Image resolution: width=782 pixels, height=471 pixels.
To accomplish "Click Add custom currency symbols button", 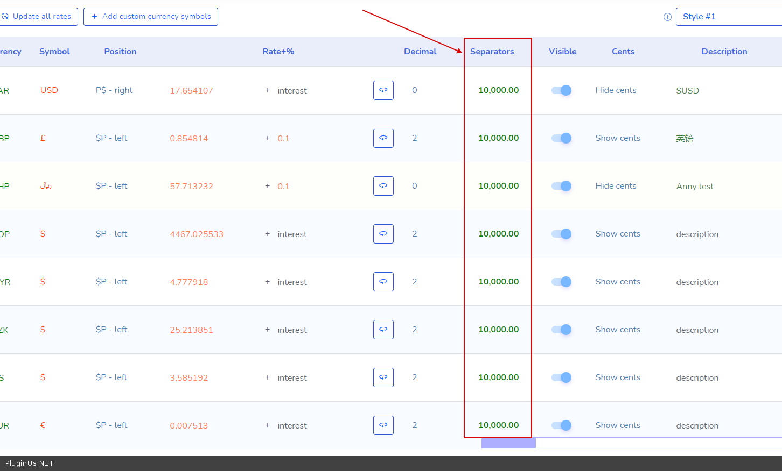I will pyautogui.click(x=151, y=17).
